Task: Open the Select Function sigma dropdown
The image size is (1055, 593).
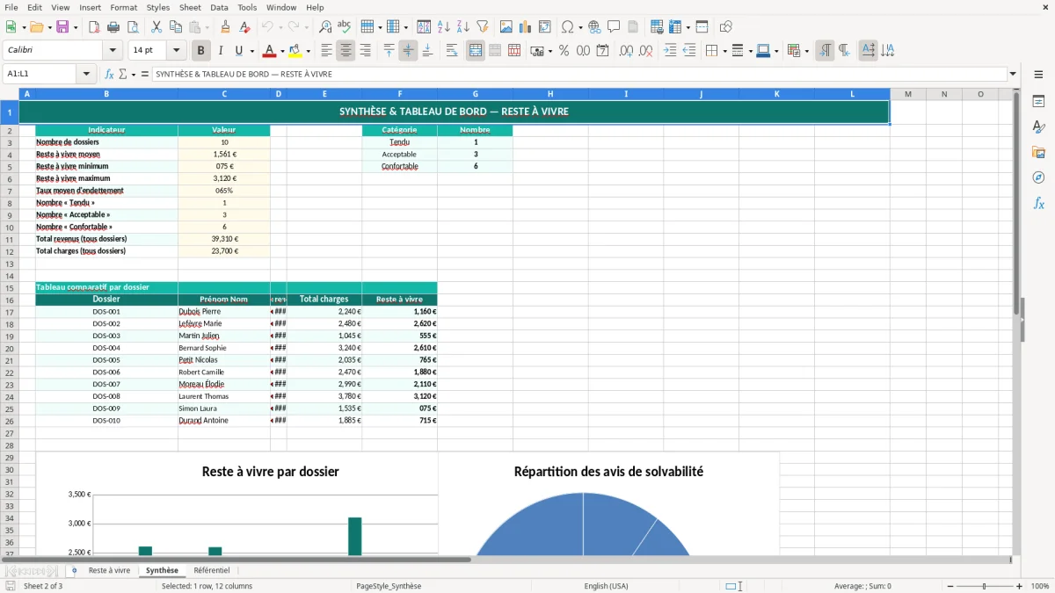Action: 134,75
